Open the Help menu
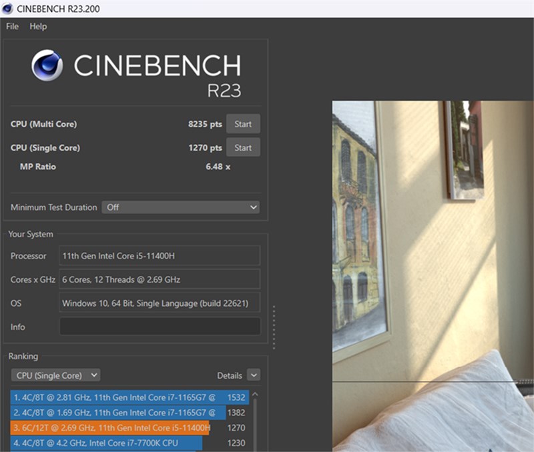The height and width of the screenshot is (452, 534). pyautogui.click(x=38, y=27)
